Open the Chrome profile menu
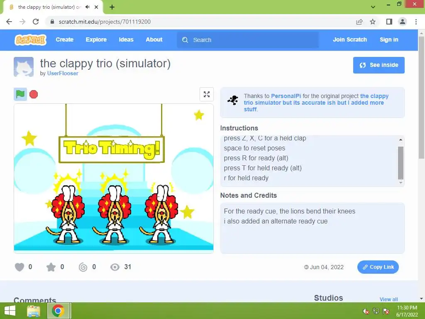The height and width of the screenshot is (319, 425). [403, 22]
